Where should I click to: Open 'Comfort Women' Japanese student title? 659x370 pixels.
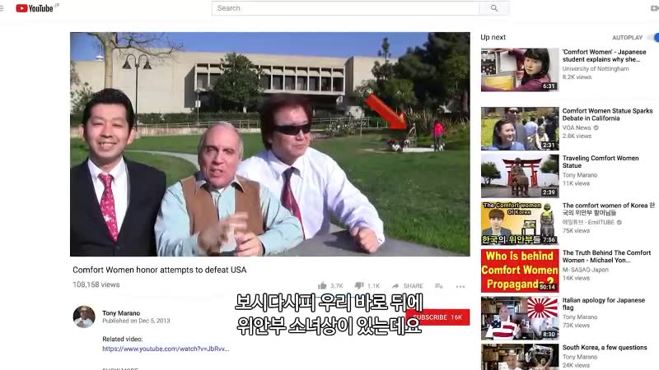point(604,55)
